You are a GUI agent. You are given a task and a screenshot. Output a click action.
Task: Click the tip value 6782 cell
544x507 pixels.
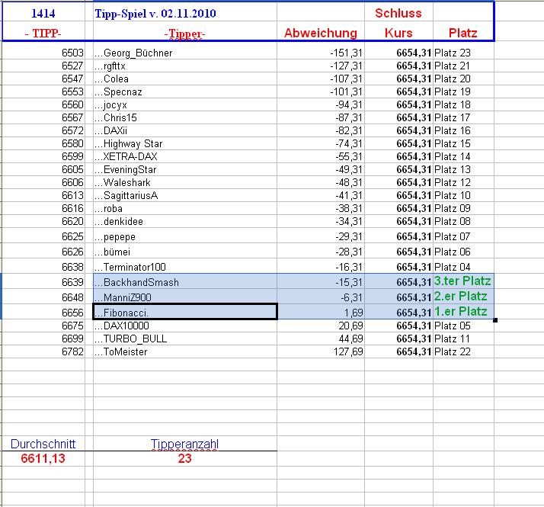(x=43, y=351)
